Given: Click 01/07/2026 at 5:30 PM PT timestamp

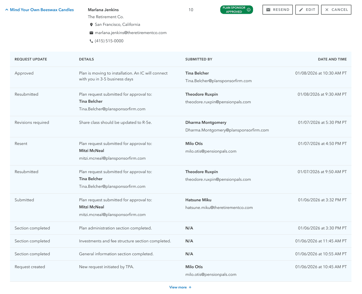Looking at the screenshot, I should [x=322, y=123].
